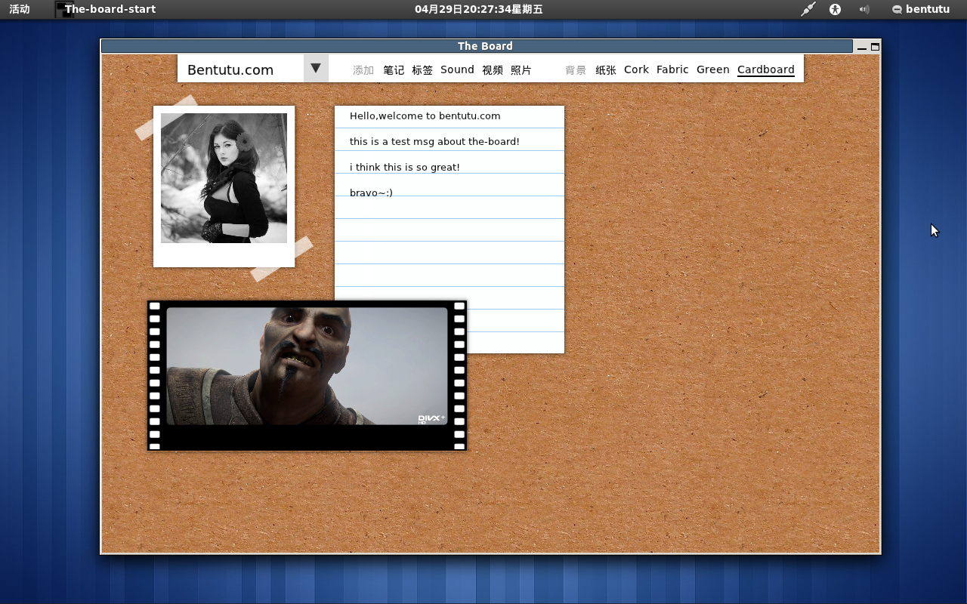Screen dimensions: 967x604
Task: Add a photo with the 照片 tool
Action: [x=521, y=69]
